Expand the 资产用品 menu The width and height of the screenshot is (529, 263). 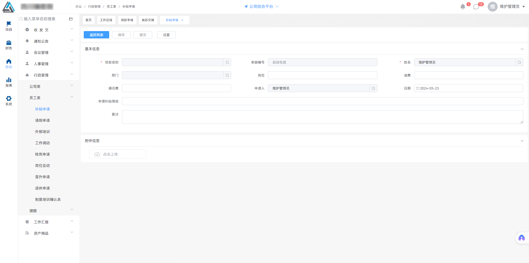click(x=48, y=233)
